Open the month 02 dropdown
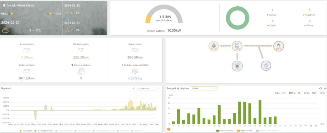Viewport: 327px width, 133px height. point(300,93)
